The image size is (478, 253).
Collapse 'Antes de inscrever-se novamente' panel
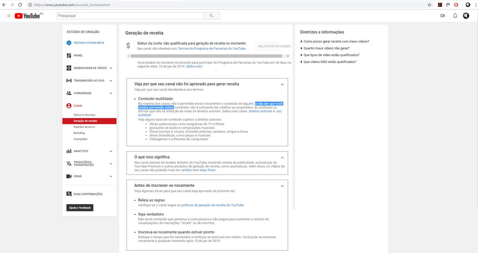pos(282,186)
